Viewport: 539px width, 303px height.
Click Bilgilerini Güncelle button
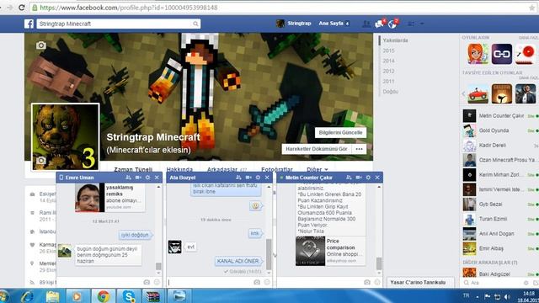click(340, 133)
